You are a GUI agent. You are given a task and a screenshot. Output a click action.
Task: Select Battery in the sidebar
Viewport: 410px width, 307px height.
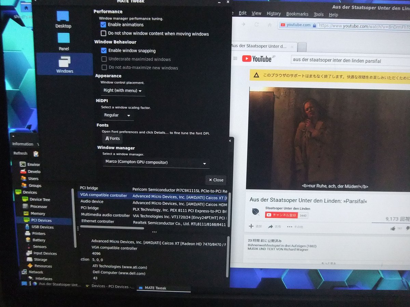36,240
